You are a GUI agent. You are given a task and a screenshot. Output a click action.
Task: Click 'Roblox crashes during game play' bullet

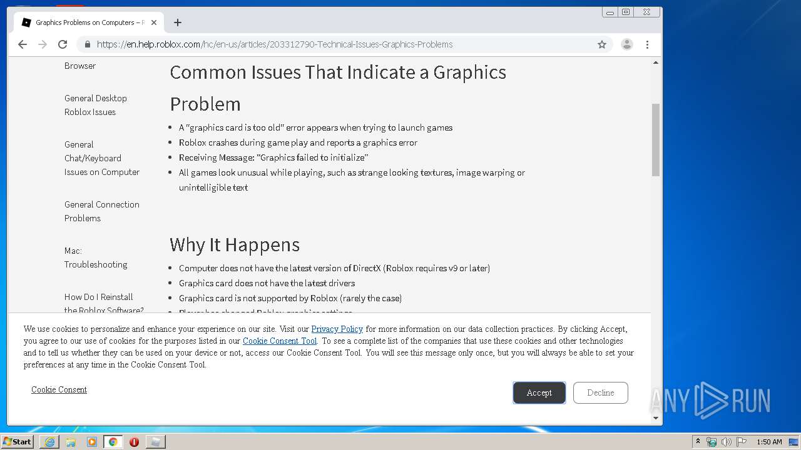[298, 142]
